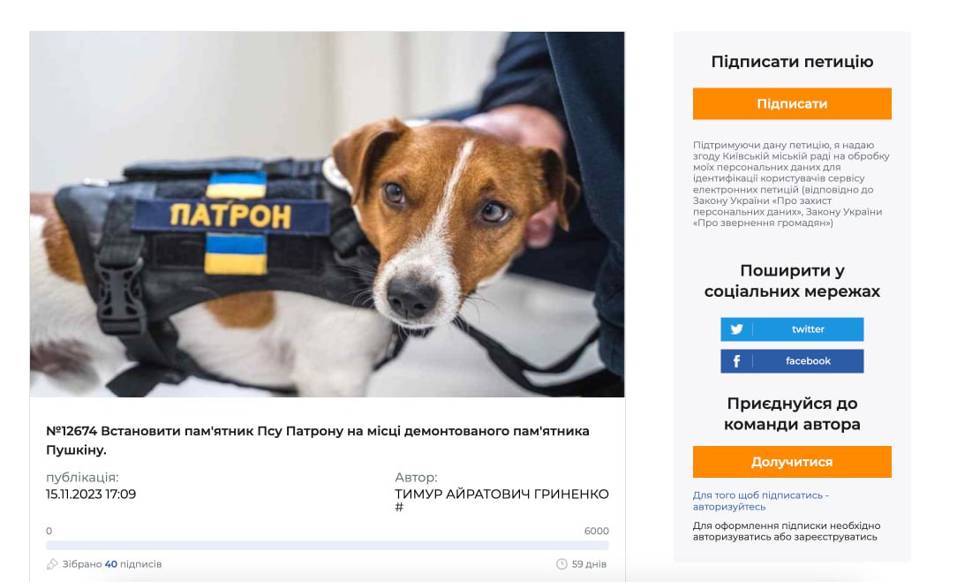Viewport: 957px width, 582px height.
Task: Click the personal data consent paragraph
Action: click(x=792, y=184)
